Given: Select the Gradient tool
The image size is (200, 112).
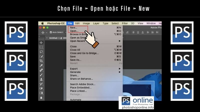Looking at the screenshot, I should tap(41, 93).
